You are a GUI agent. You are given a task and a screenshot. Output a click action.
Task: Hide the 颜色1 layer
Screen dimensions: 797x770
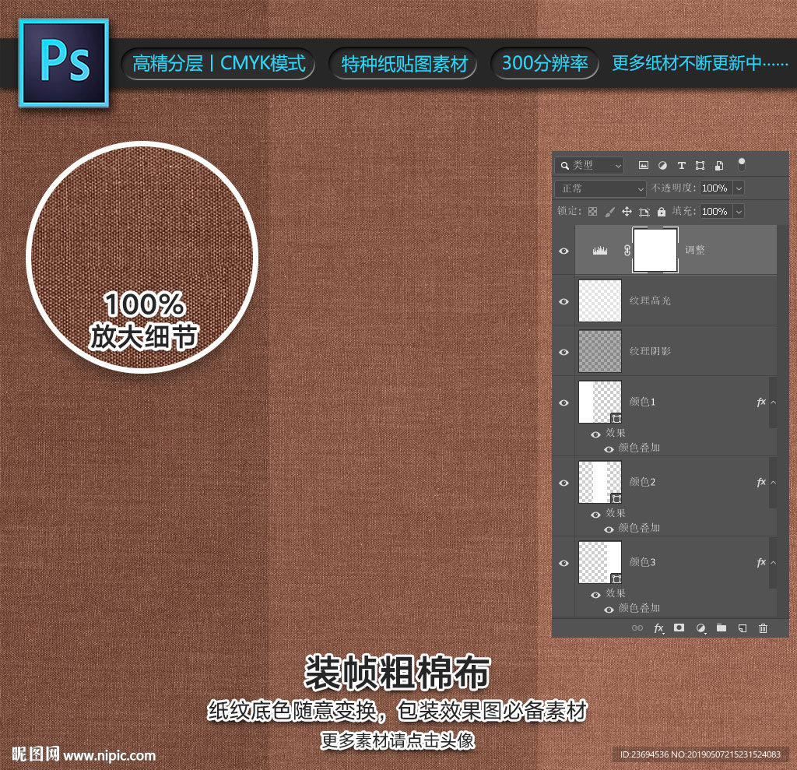click(x=564, y=403)
